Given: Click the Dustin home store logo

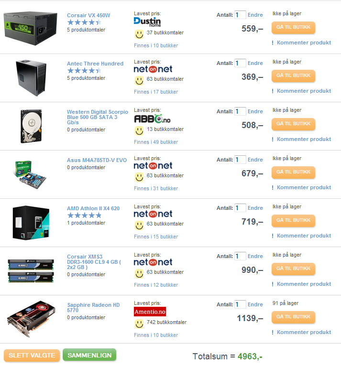Looking at the screenshot, I should click(147, 22).
